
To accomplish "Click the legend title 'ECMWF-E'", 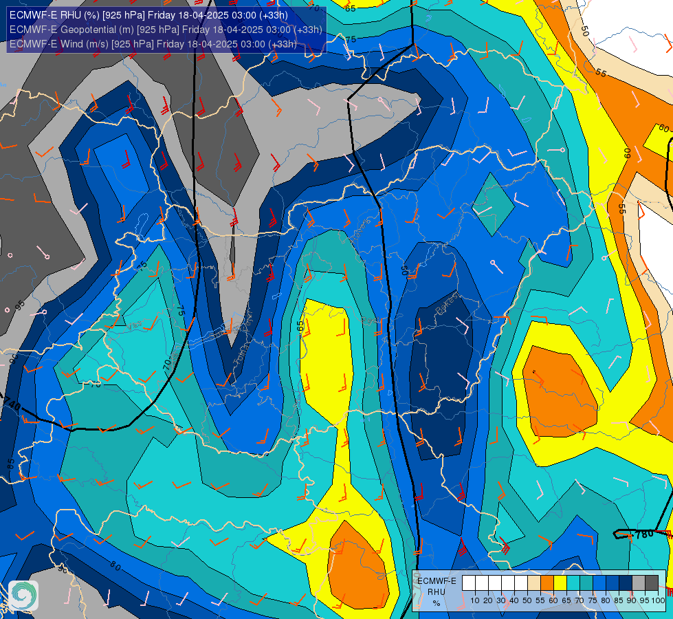I will point(437,580).
